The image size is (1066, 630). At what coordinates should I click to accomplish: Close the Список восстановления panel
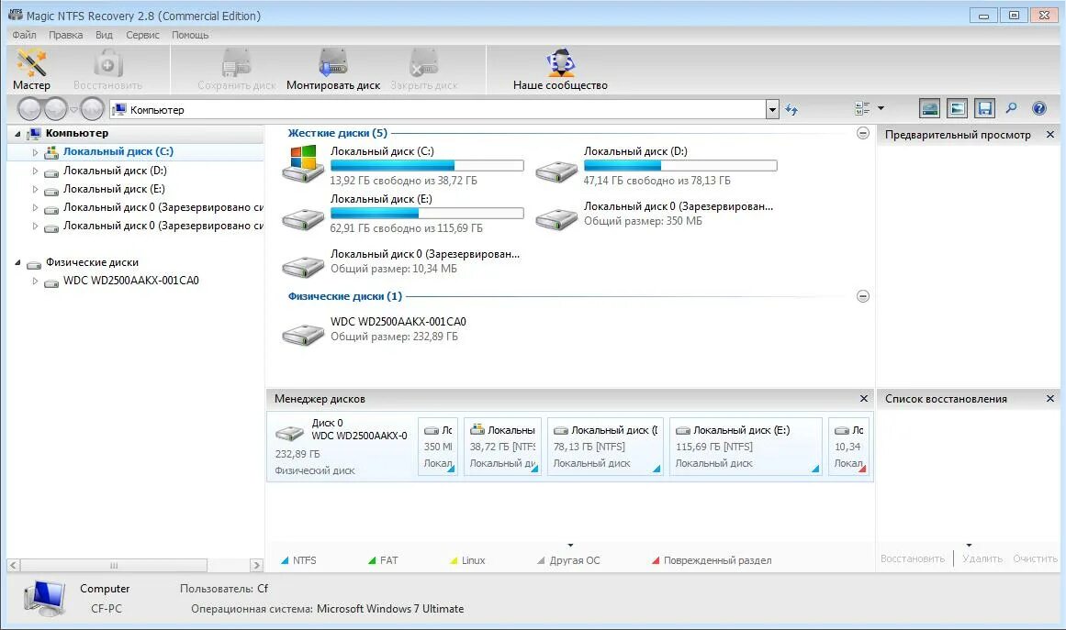pos(1050,399)
